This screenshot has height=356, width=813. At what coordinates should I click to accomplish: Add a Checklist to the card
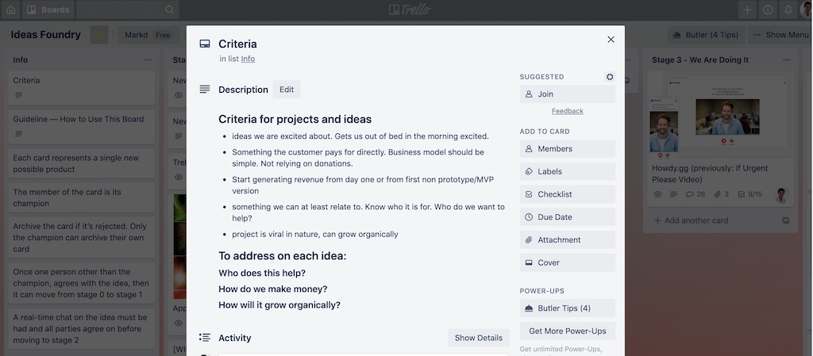567,194
